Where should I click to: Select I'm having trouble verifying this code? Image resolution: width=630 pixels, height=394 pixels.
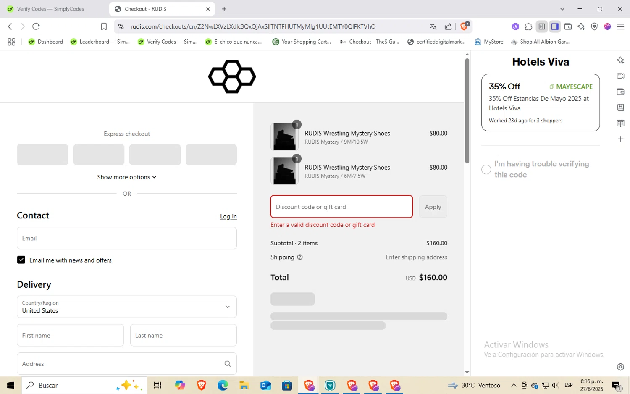point(486,169)
